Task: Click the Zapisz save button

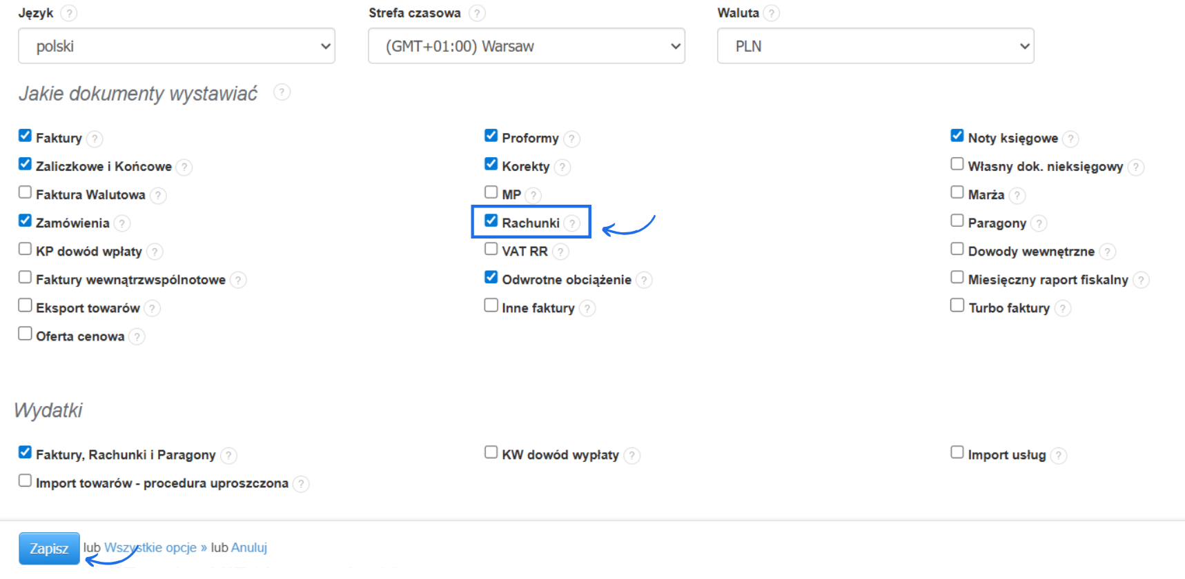Action: coord(49,549)
